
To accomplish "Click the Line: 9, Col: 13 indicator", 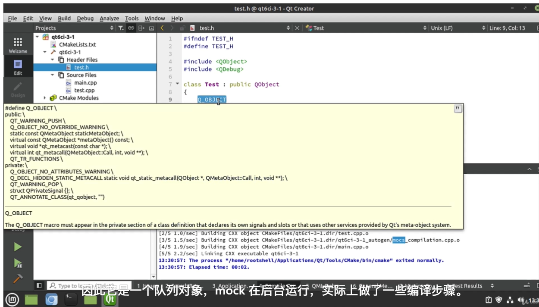I will click(507, 28).
